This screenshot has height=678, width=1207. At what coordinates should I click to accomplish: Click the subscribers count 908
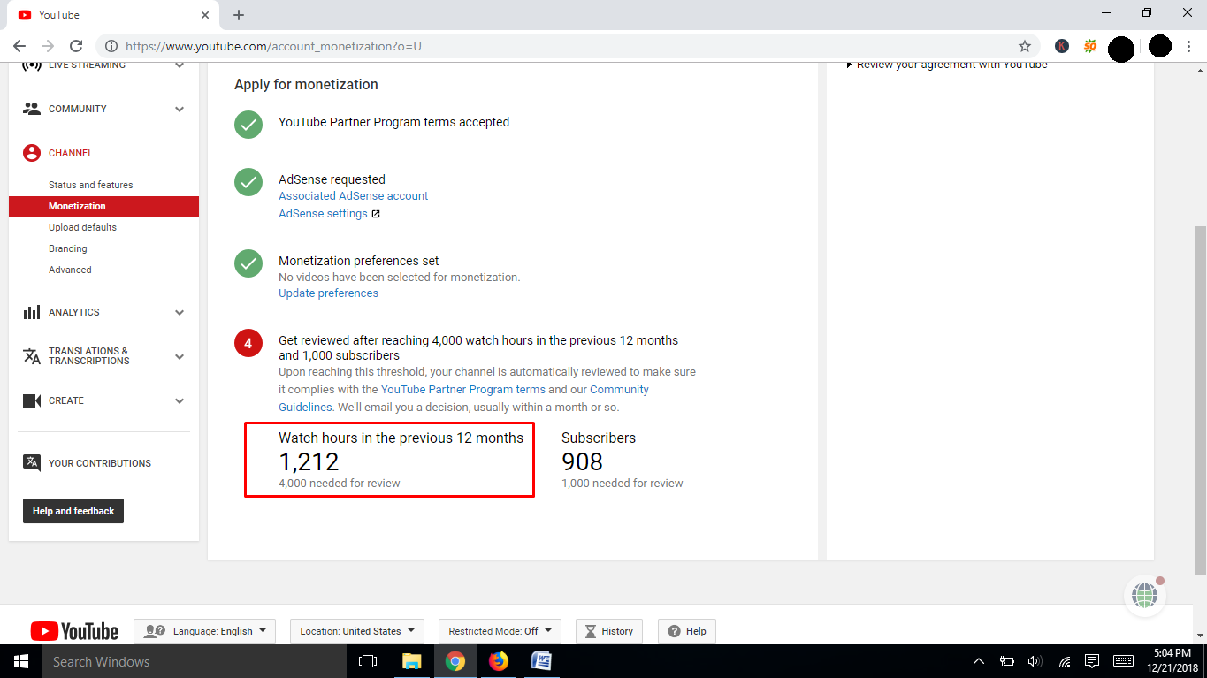(x=582, y=461)
